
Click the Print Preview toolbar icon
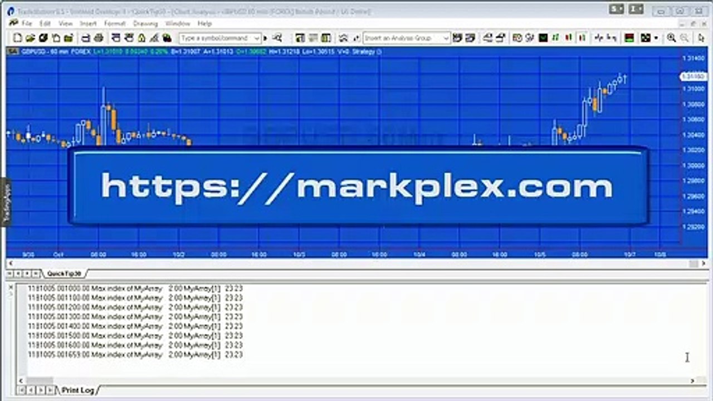[86, 38]
